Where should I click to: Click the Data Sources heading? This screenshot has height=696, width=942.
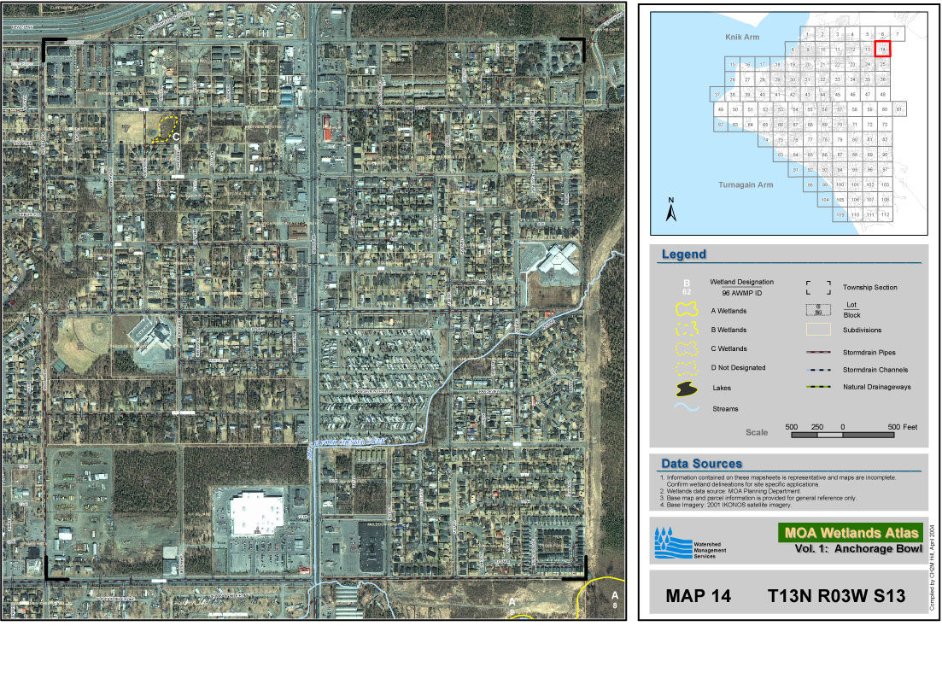pyautogui.click(x=701, y=464)
